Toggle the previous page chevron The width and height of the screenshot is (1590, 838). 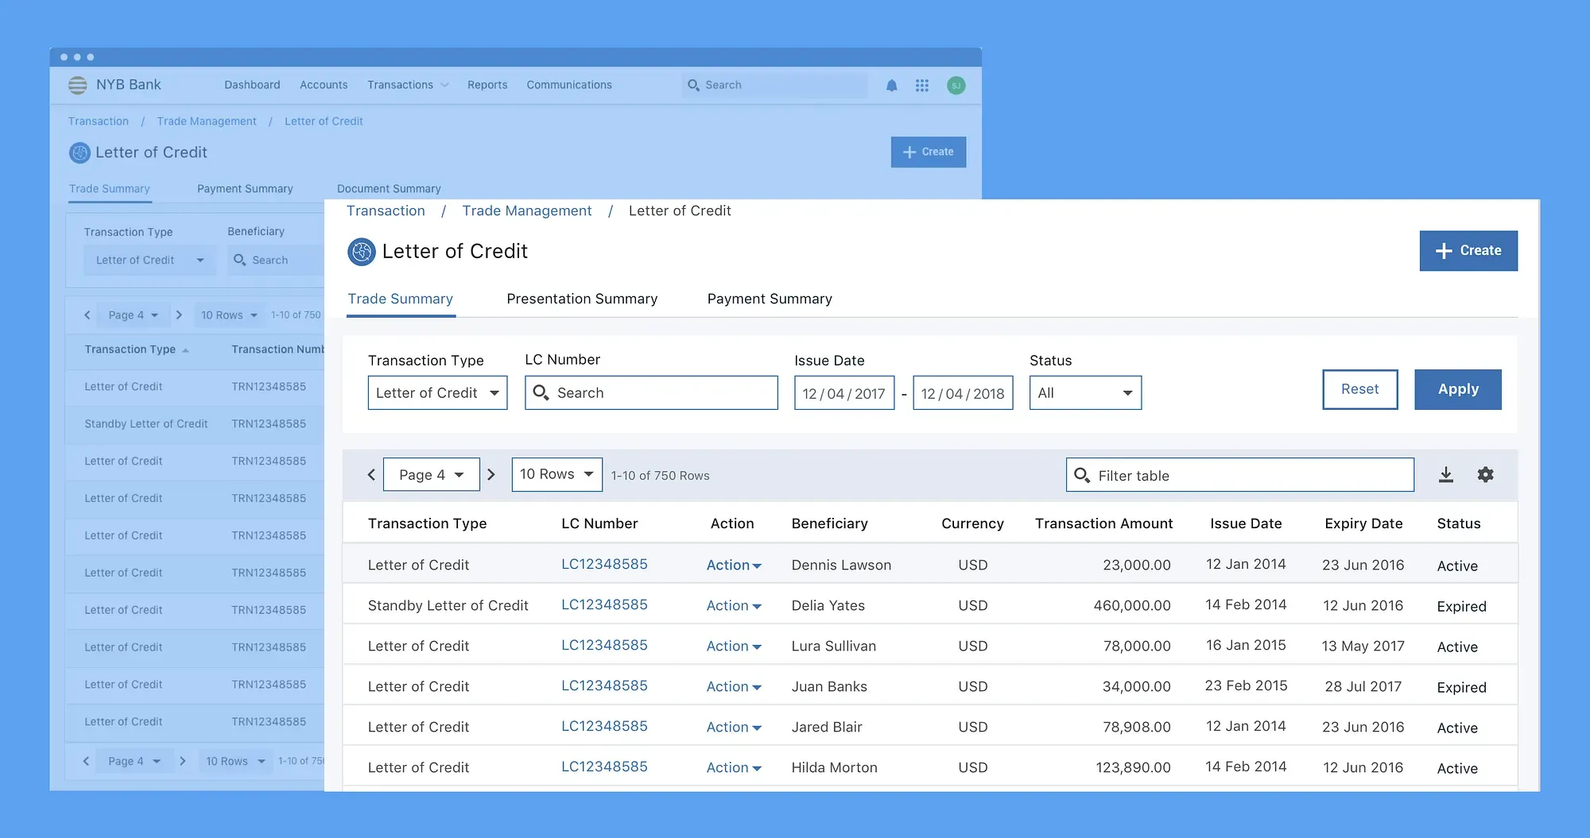click(371, 474)
